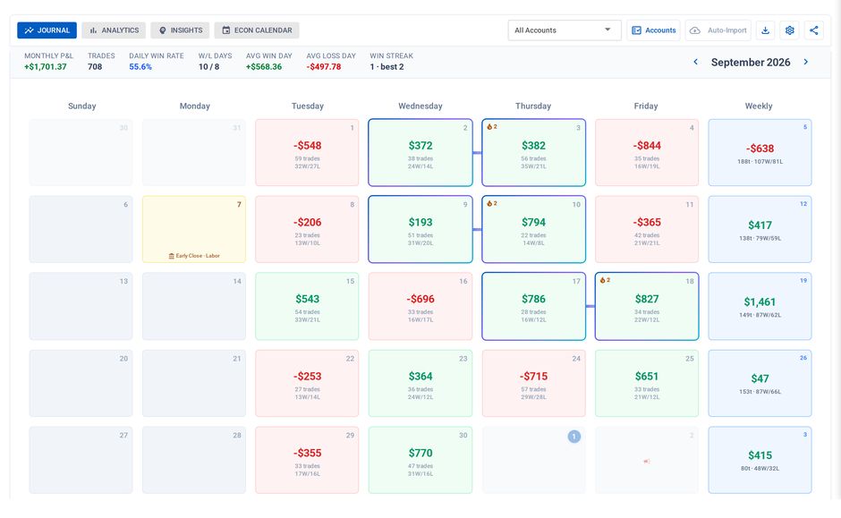Open the Econ Calendar tab
This screenshot has height=518, width=841.
click(257, 30)
